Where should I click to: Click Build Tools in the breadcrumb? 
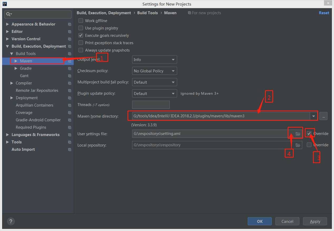point(148,13)
